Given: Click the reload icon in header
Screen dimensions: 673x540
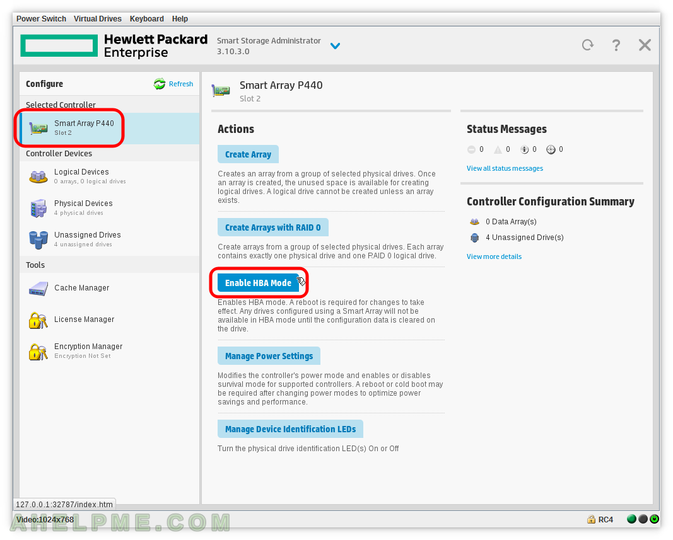Looking at the screenshot, I should tap(587, 45).
